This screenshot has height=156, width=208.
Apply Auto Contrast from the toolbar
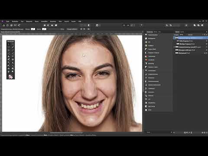tap(49, 25)
